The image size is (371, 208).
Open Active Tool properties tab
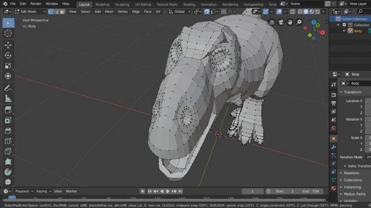[334, 84]
